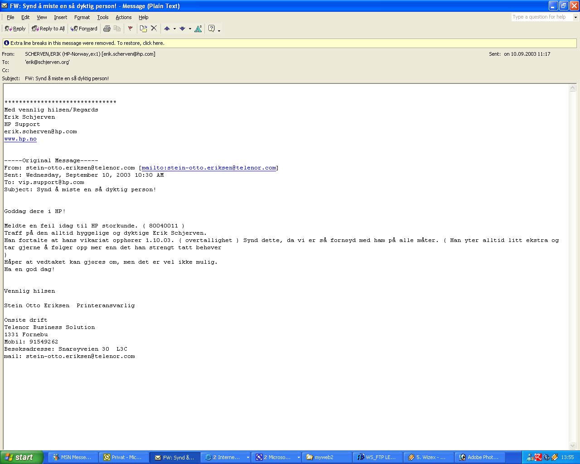The width and height of the screenshot is (580, 464).
Task: Open the Help menu
Action: coord(143,17)
